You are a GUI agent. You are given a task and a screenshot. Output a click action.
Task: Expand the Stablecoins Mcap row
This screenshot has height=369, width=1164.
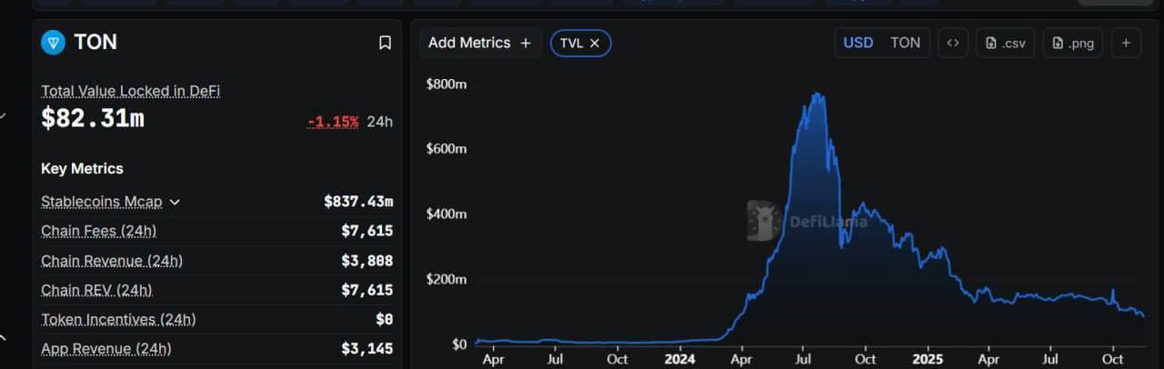(x=175, y=202)
